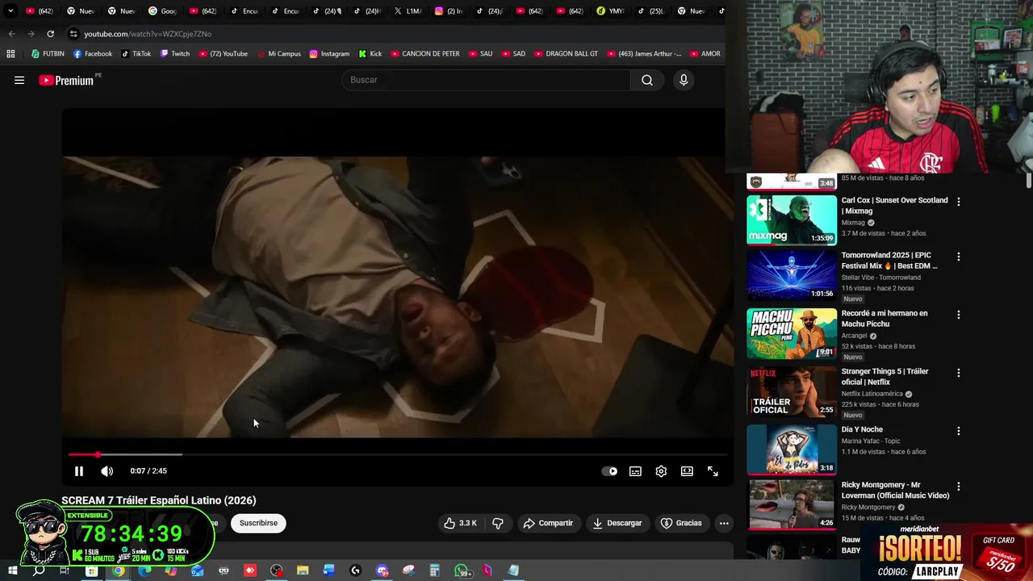
Task: Toggle the autoplay switch in player
Action: coord(609,471)
